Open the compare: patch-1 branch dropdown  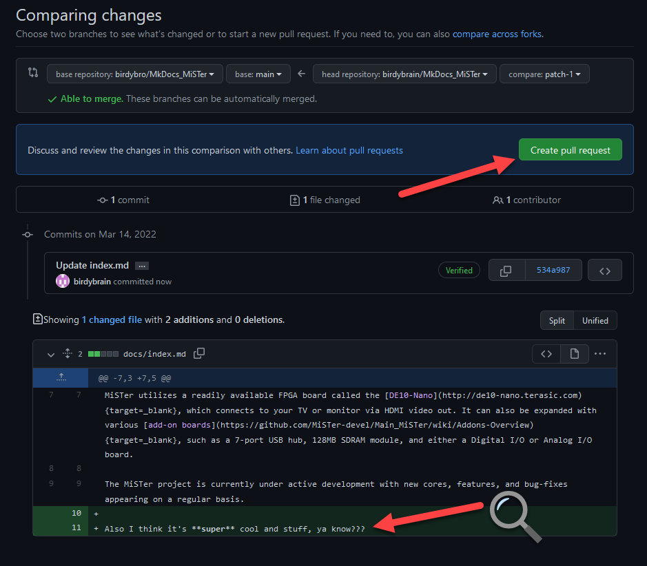pos(544,74)
